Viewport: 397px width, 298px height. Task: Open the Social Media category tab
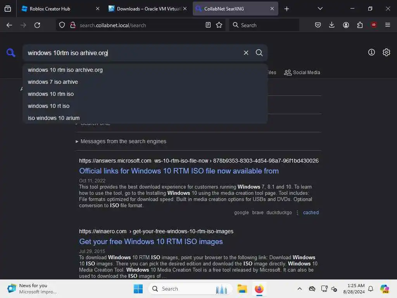pyautogui.click(x=302, y=73)
